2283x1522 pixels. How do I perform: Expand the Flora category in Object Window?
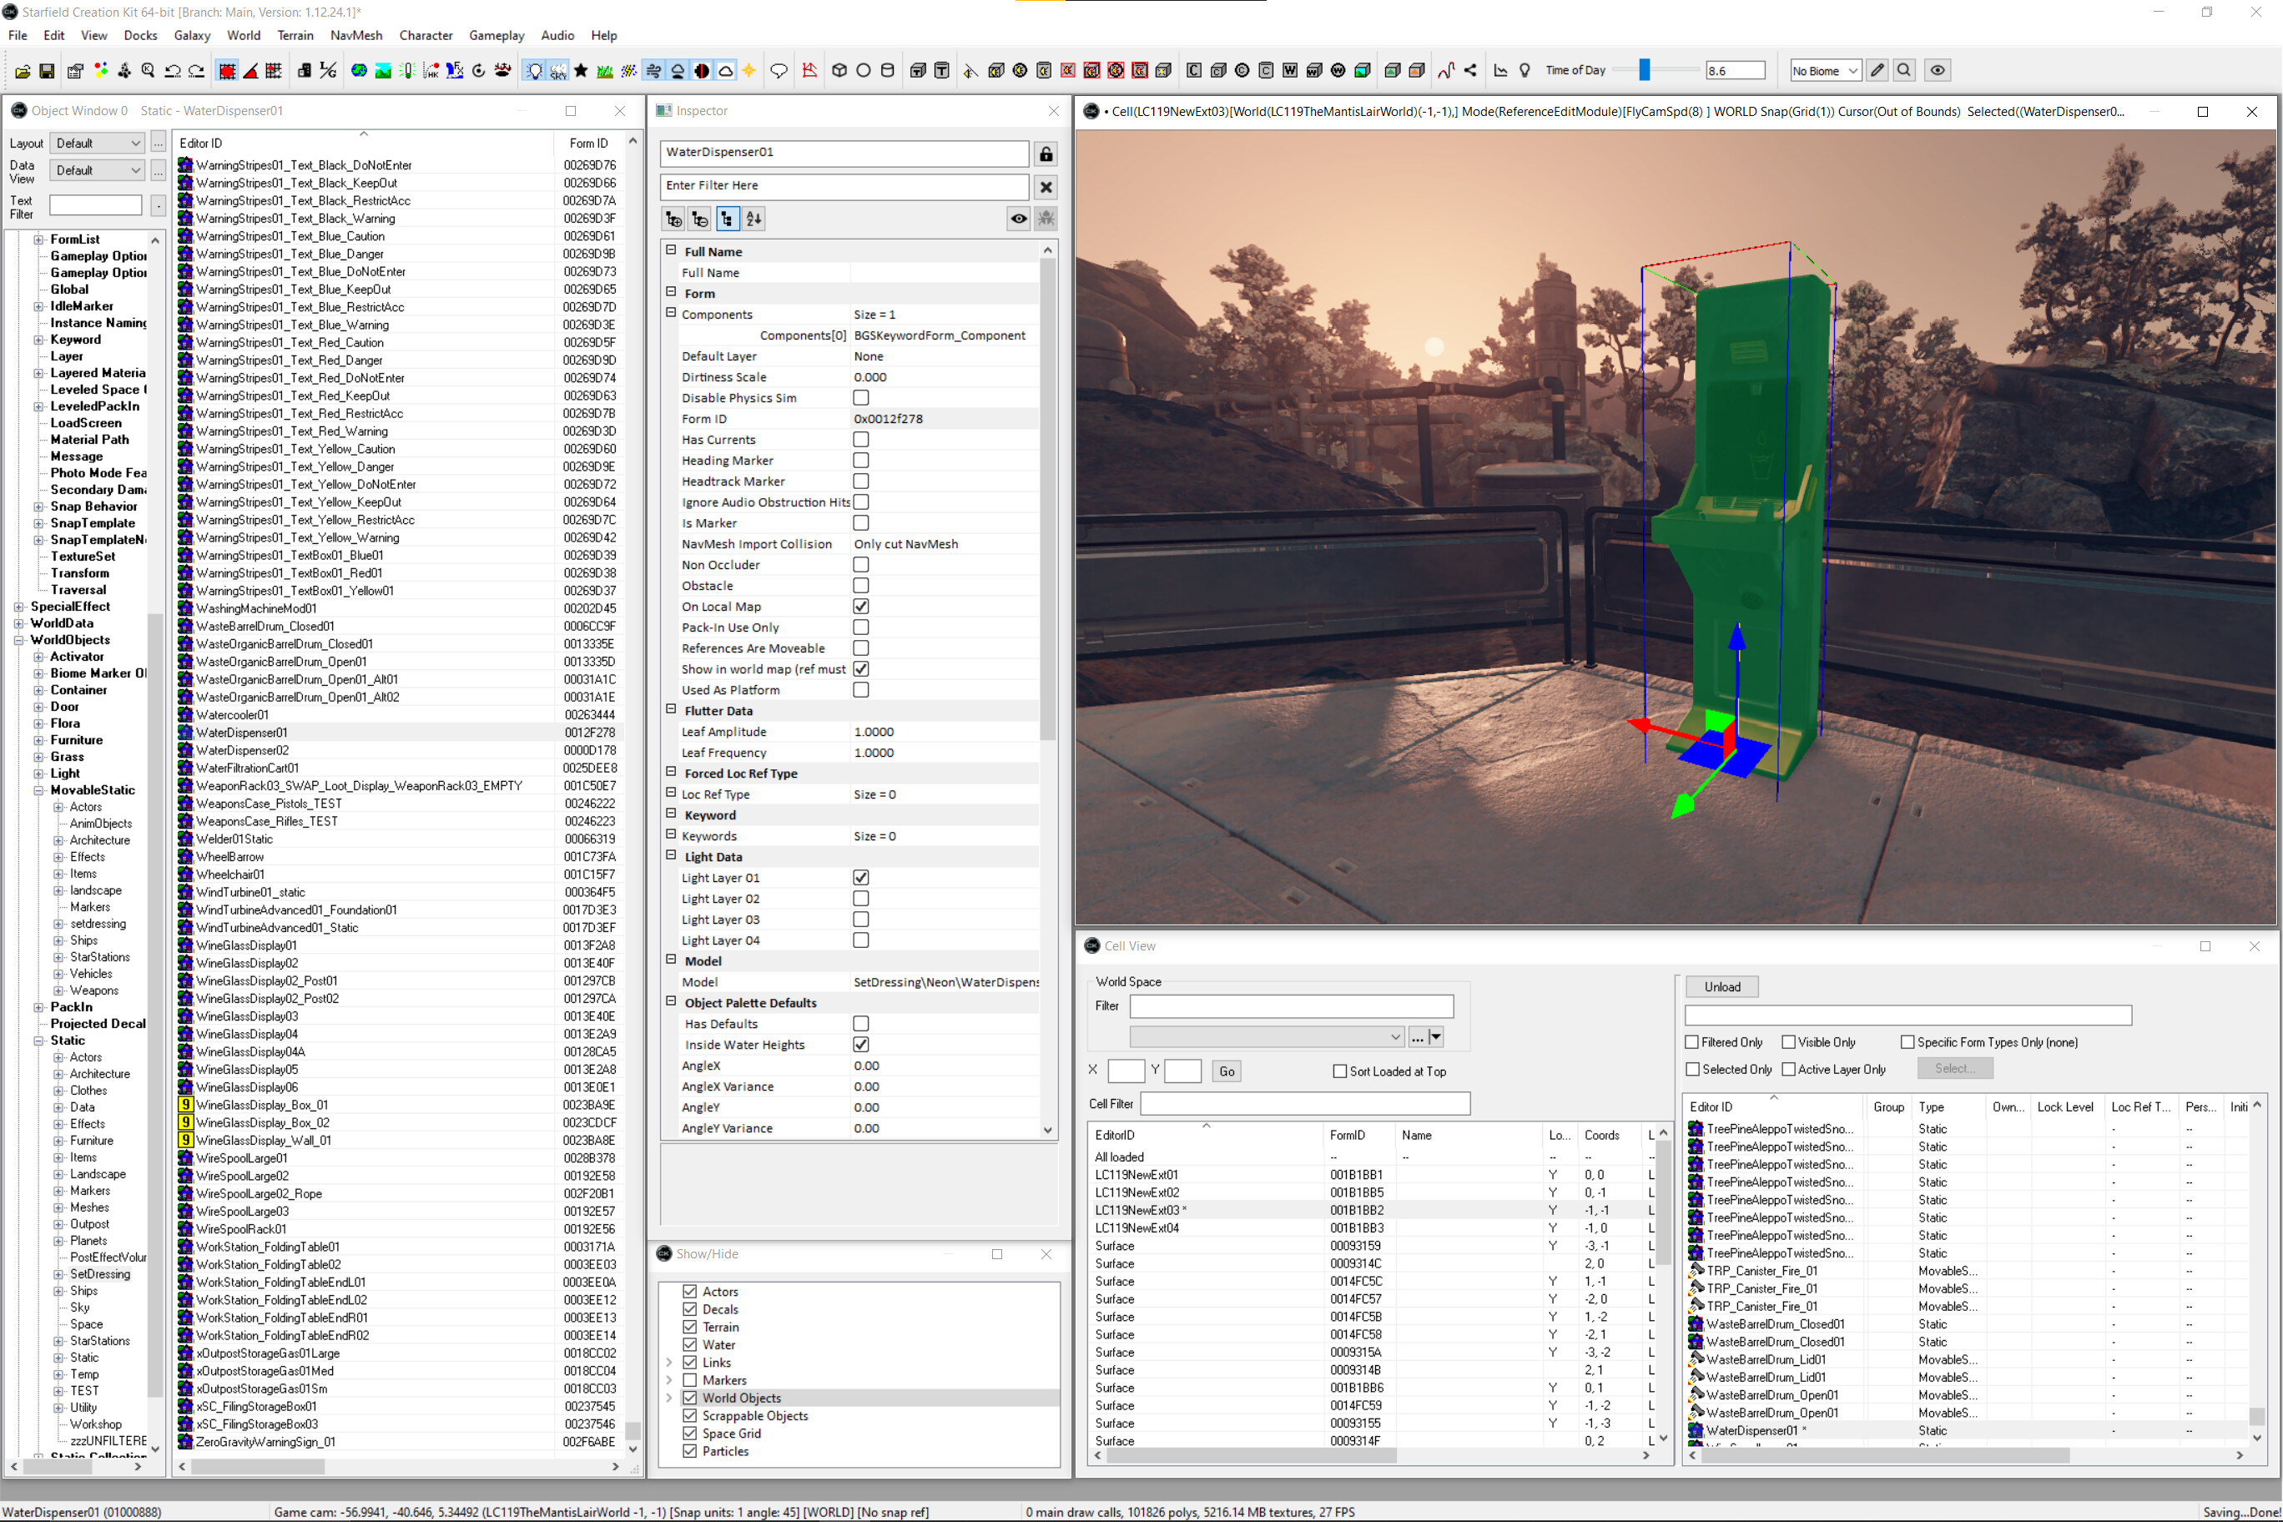(39, 723)
